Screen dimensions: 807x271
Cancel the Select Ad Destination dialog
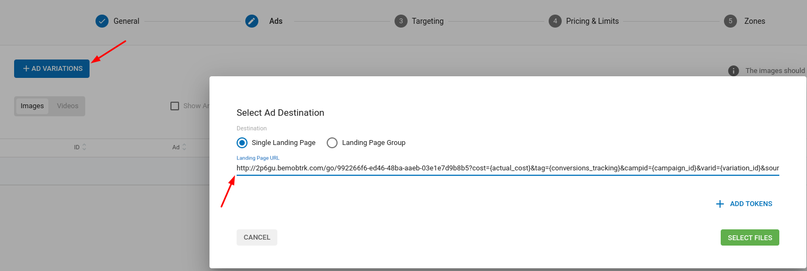coord(257,237)
